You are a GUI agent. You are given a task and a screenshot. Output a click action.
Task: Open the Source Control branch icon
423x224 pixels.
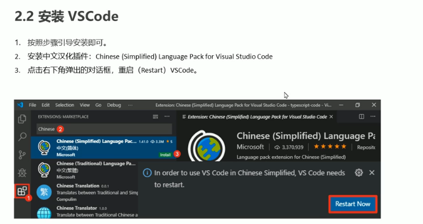(22, 154)
